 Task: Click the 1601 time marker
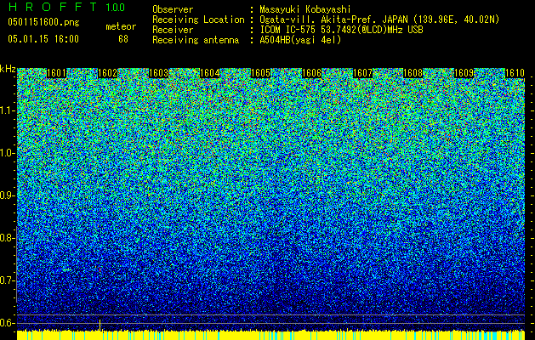pos(56,73)
